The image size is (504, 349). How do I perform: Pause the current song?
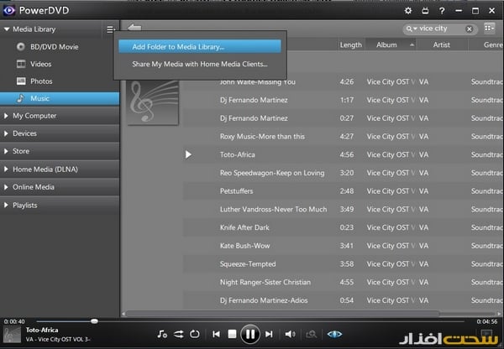(x=250, y=334)
